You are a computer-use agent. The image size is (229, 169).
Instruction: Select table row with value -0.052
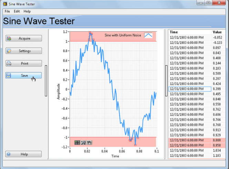[197, 38]
